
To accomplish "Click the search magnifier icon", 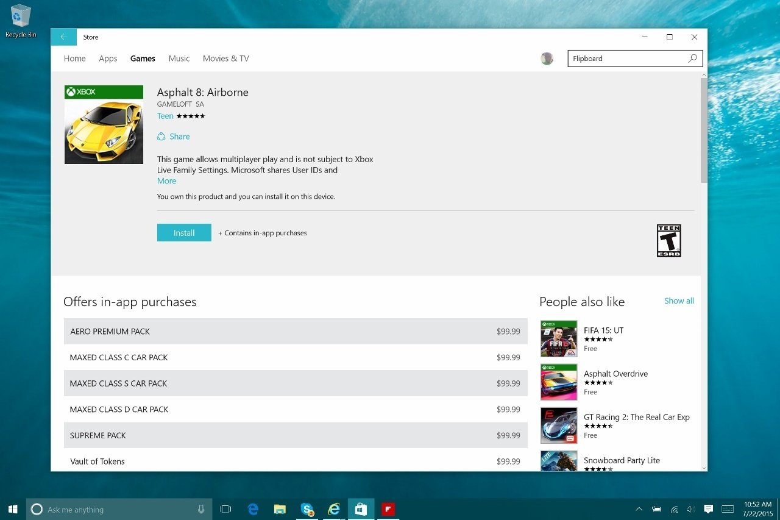I will [x=692, y=59].
